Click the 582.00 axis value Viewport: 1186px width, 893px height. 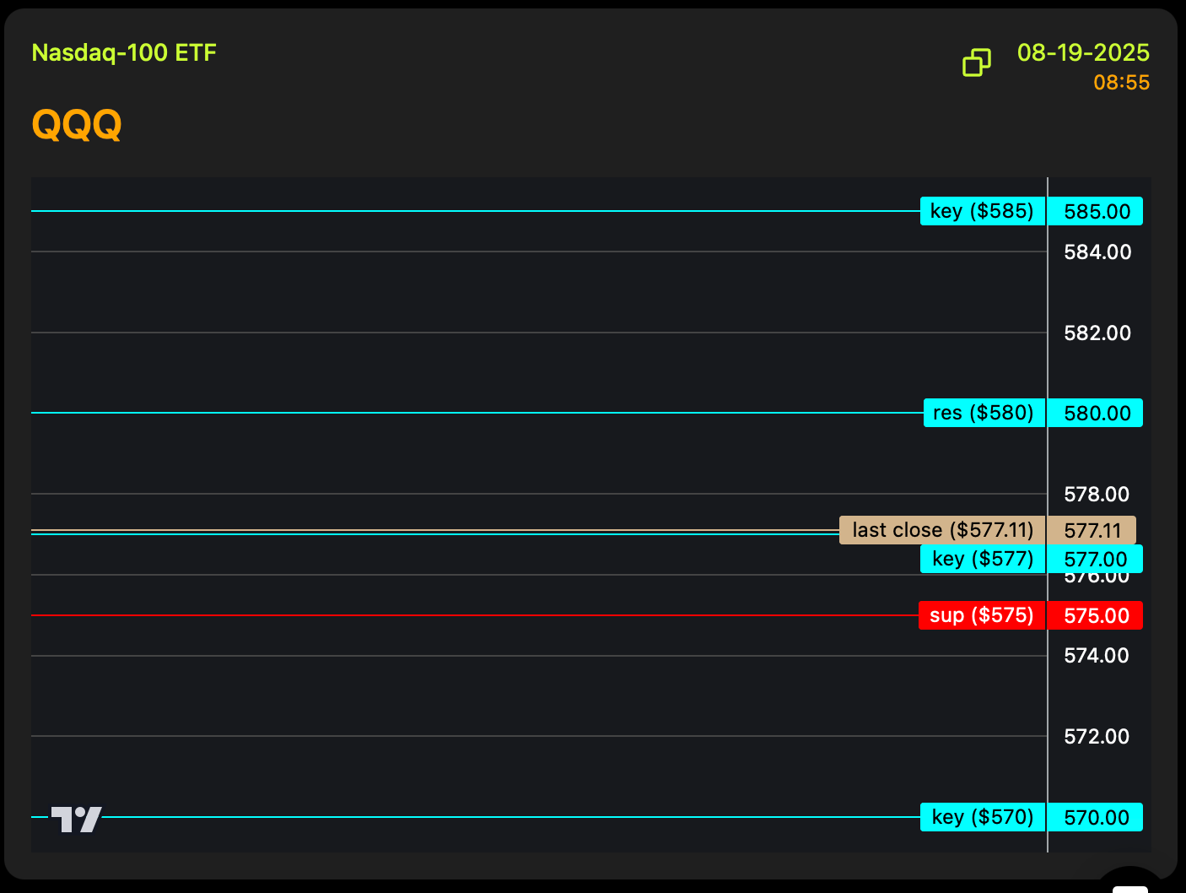click(1097, 333)
